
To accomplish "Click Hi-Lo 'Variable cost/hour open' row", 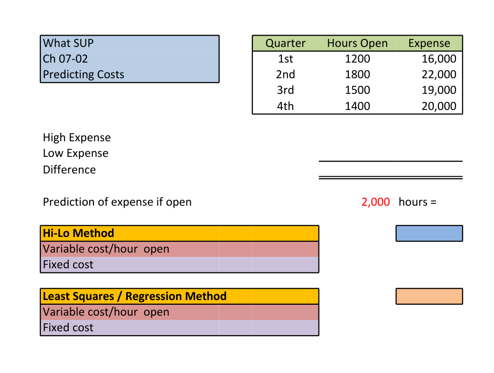I will coord(179,249).
